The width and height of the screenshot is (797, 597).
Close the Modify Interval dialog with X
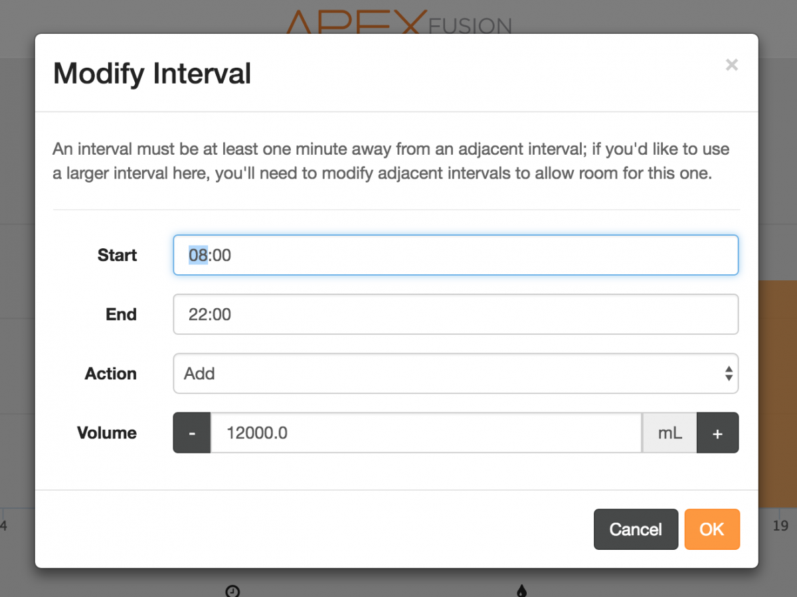731,65
